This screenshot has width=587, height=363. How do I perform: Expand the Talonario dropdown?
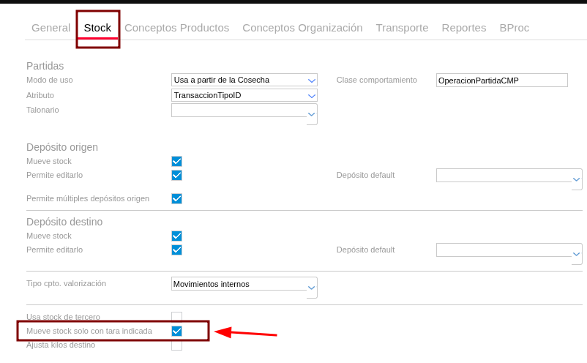coord(312,114)
